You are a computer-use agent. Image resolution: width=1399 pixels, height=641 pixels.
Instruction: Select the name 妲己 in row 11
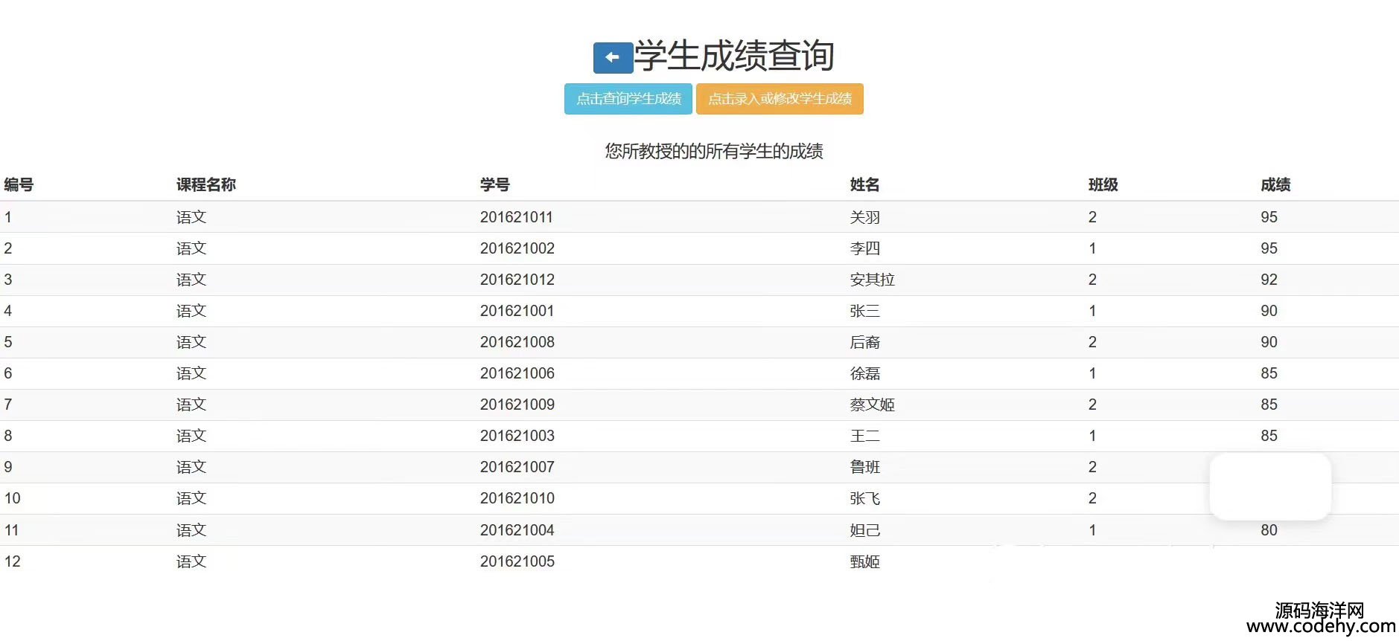tap(864, 530)
